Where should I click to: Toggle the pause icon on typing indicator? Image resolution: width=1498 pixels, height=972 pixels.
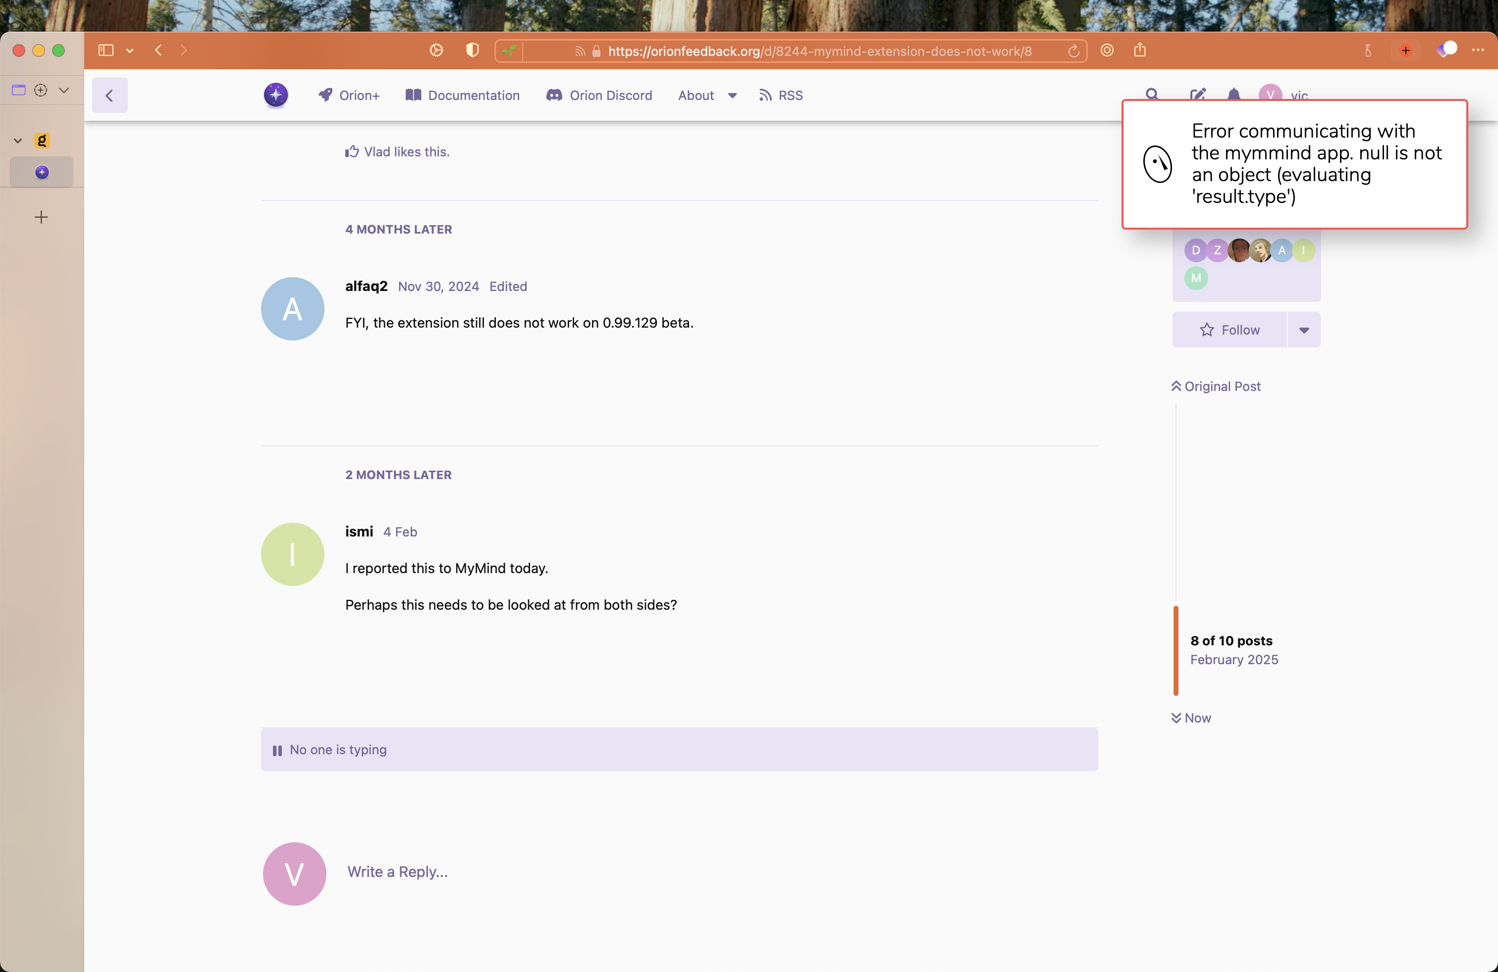[x=277, y=750]
